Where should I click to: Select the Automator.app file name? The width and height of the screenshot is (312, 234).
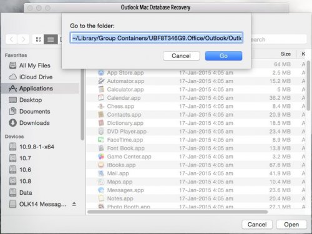coord(125,81)
